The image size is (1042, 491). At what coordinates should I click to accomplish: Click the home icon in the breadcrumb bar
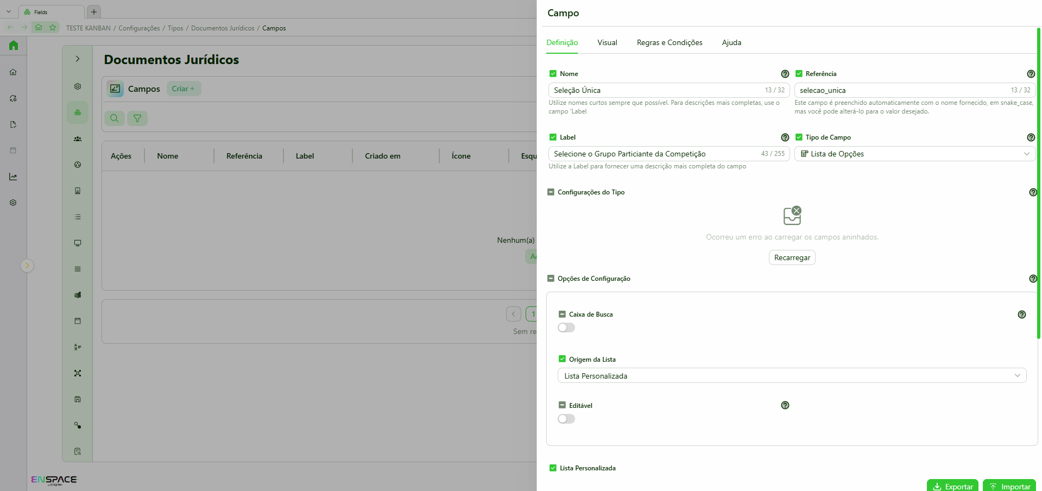click(x=39, y=27)
